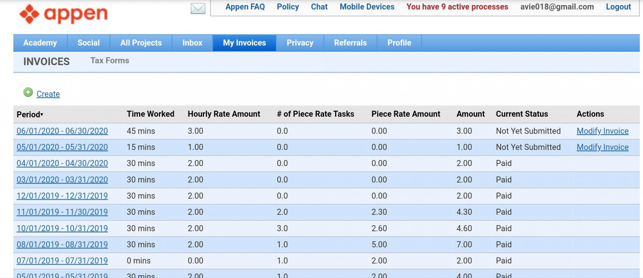
Task: Open the Privacy tab
Action: pyautogui.click(x=300, y=43)
